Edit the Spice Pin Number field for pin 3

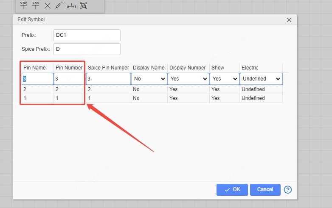click(x=108, y=79)
